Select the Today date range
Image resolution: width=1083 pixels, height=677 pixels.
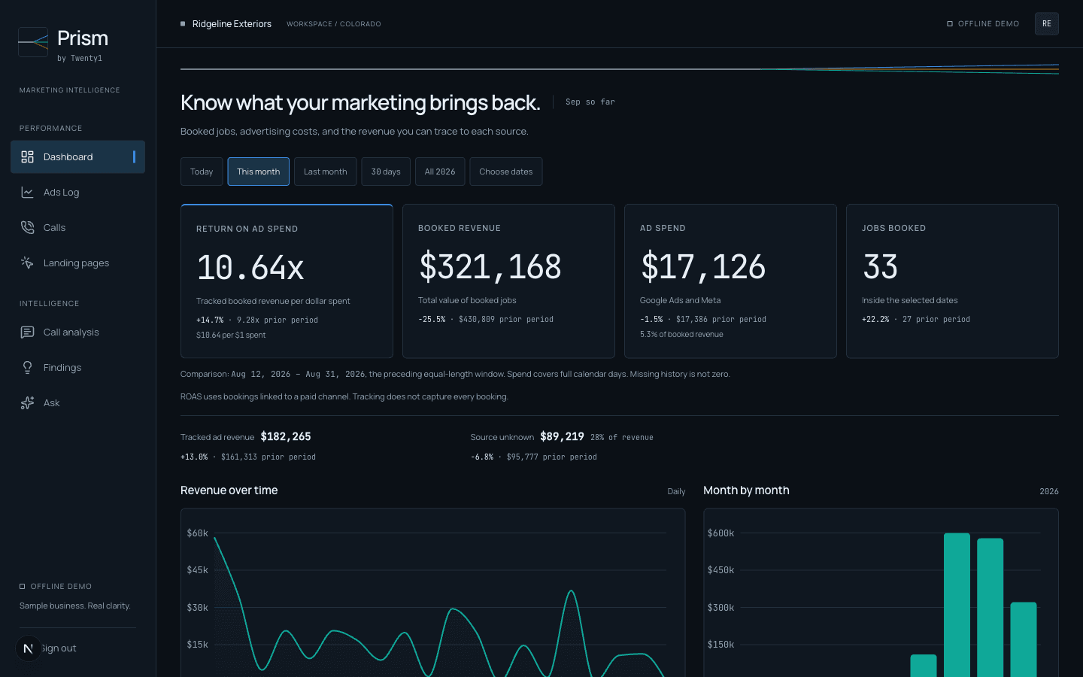pos(202,172)
